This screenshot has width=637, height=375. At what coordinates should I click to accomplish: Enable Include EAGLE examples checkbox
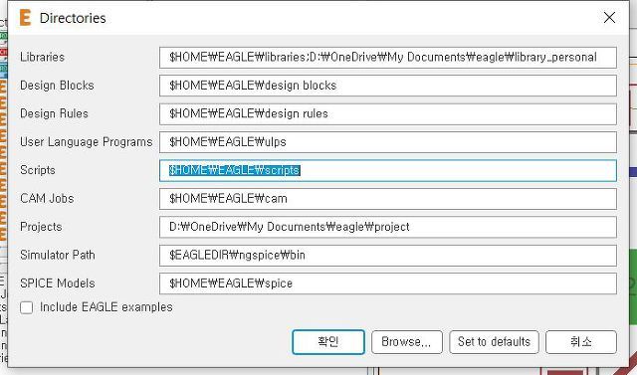tap(27, 307)
